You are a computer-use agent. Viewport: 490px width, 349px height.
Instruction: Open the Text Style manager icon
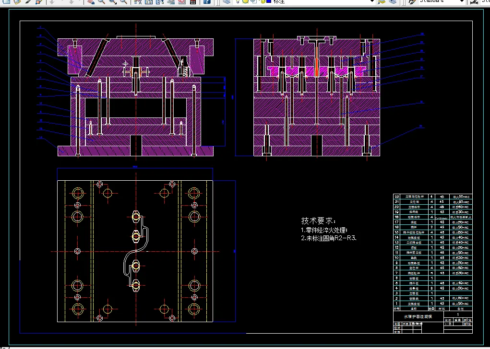(x=412, y=1)
